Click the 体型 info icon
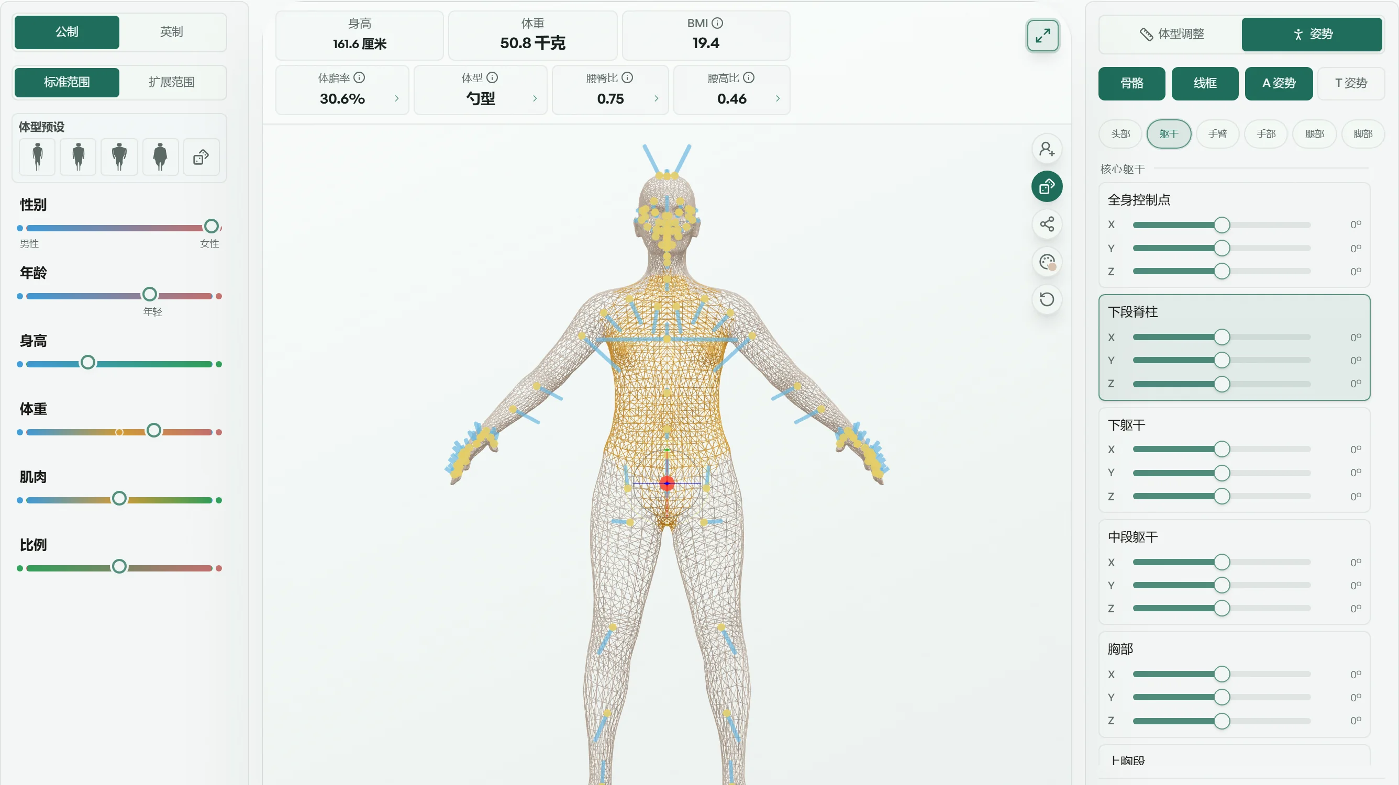The height and width of the screenshot is (785, 1399). pos(492,77)
